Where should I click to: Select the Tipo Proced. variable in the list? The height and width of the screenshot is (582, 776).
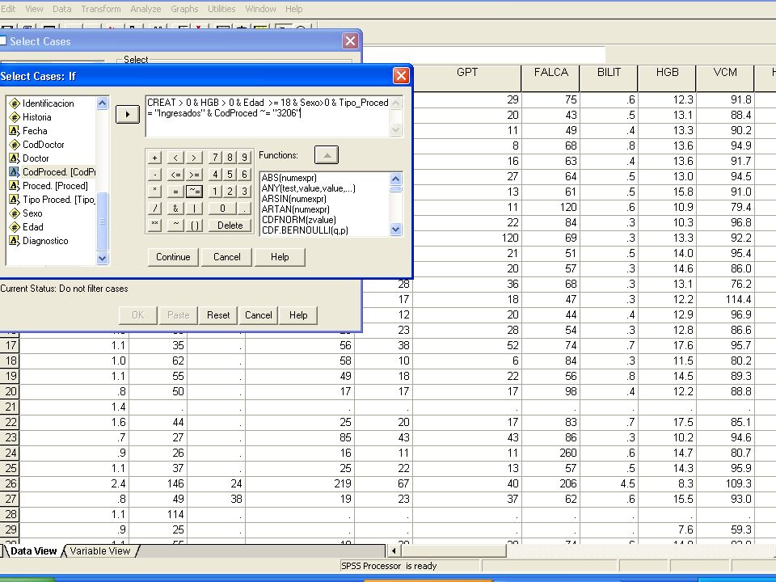click(52, 200)
